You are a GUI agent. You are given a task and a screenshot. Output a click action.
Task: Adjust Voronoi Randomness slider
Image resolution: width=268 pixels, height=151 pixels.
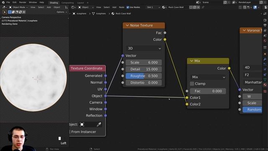click(x=252, y=109)
